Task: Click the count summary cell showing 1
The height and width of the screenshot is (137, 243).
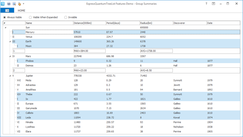Action: [19, 51]
